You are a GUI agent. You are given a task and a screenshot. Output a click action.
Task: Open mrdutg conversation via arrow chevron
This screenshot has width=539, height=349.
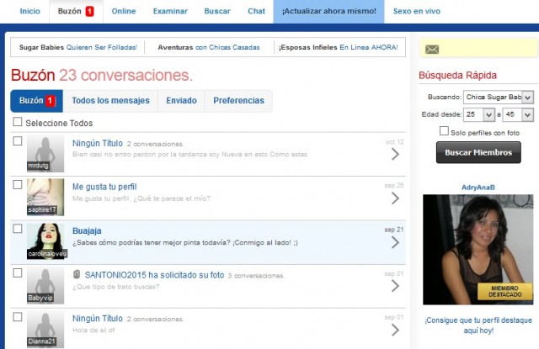pos(395,154)
